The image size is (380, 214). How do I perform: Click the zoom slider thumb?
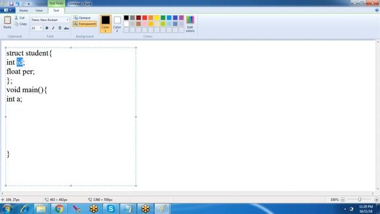pos(359,200)
